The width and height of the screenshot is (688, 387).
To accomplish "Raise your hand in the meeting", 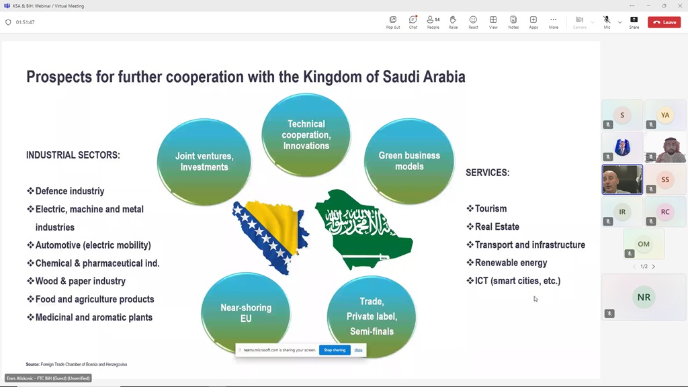I will click(x=453, y=21).
